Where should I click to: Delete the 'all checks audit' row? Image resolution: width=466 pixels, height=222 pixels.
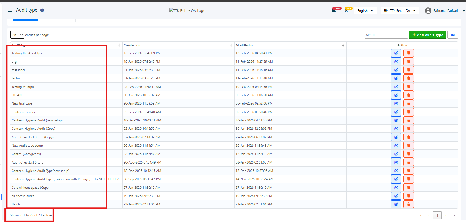tap(408, 196)
